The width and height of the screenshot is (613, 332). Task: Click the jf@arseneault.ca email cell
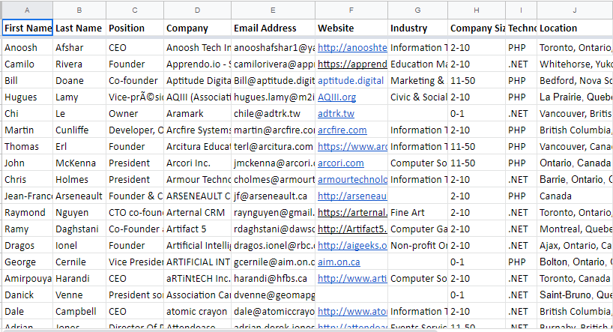click(x=273, y=196)
